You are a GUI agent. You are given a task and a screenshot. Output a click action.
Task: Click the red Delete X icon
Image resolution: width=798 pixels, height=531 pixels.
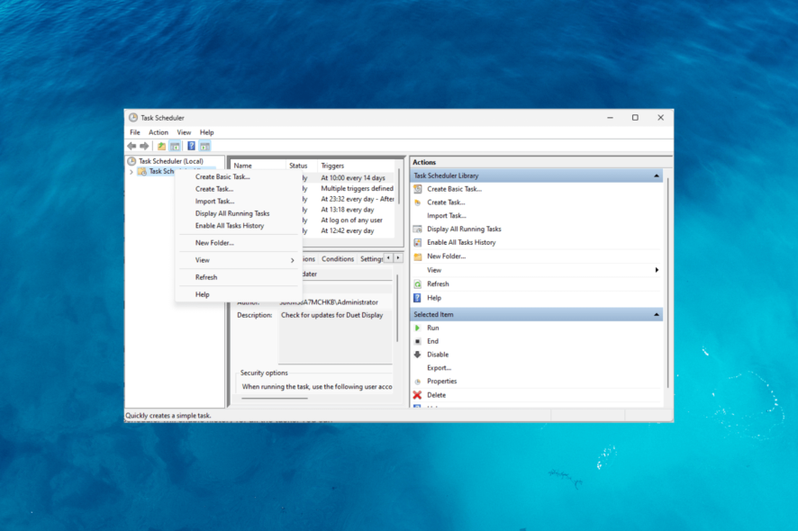click(x=417, y=394)
